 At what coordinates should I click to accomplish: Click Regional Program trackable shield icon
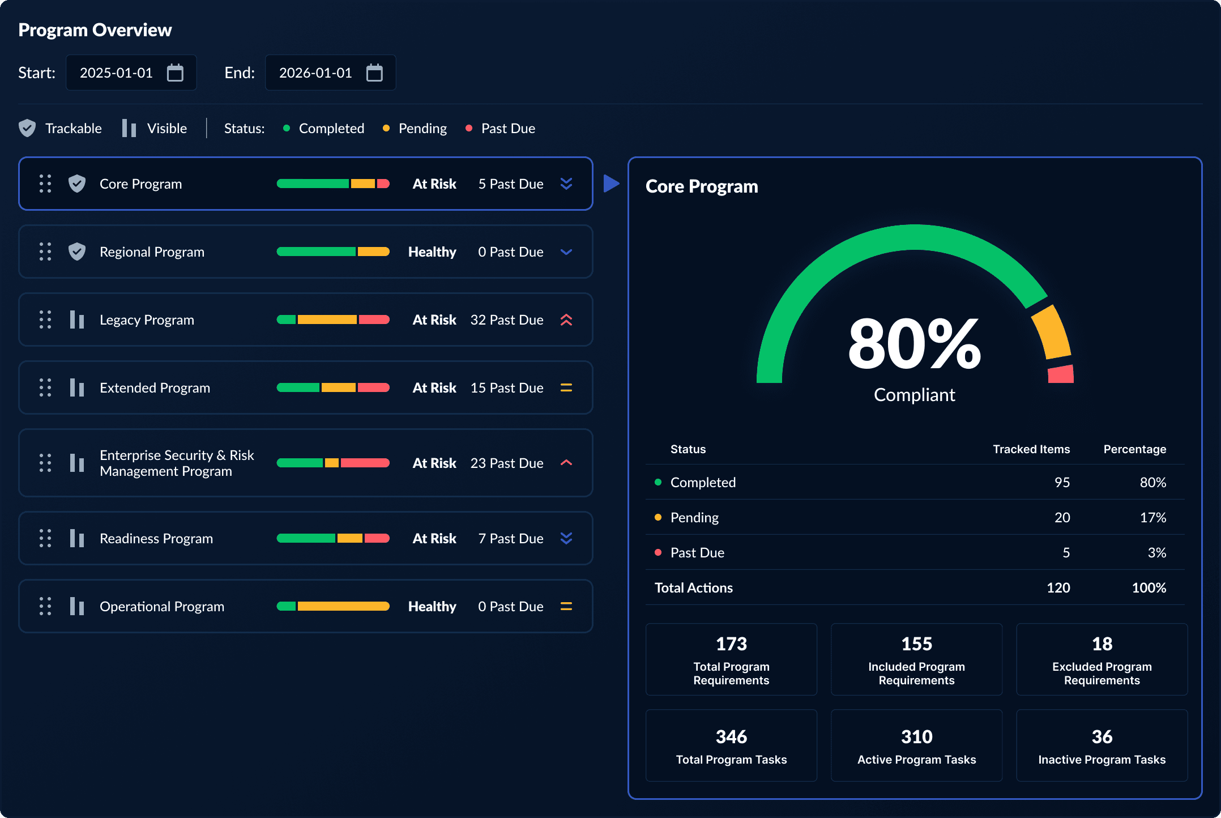77,252
